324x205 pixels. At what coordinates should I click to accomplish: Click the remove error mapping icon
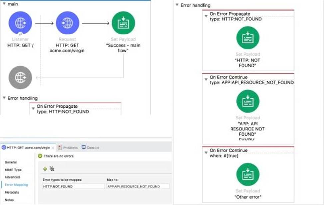tap(52, 169)
